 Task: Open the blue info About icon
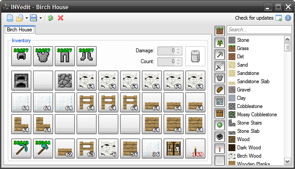click(288, 18)
